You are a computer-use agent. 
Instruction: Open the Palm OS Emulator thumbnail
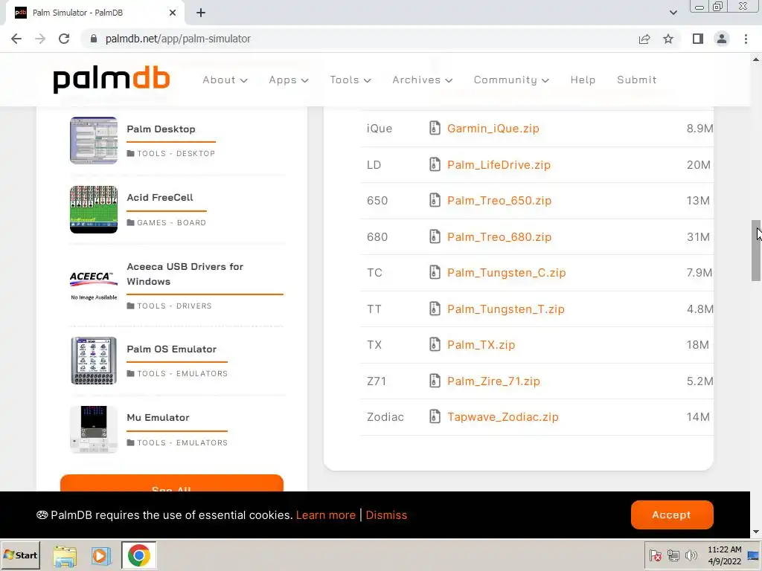[x=93, y=361]
